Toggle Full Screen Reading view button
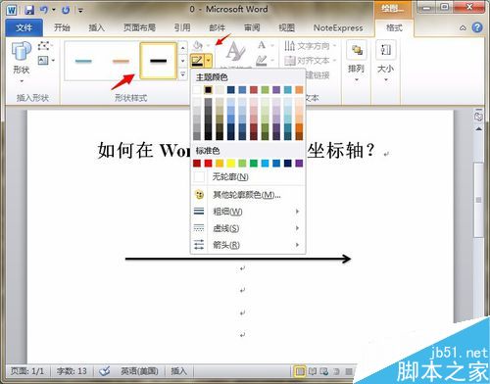Viewport: 490px width, 384px height. click(313, 371)
